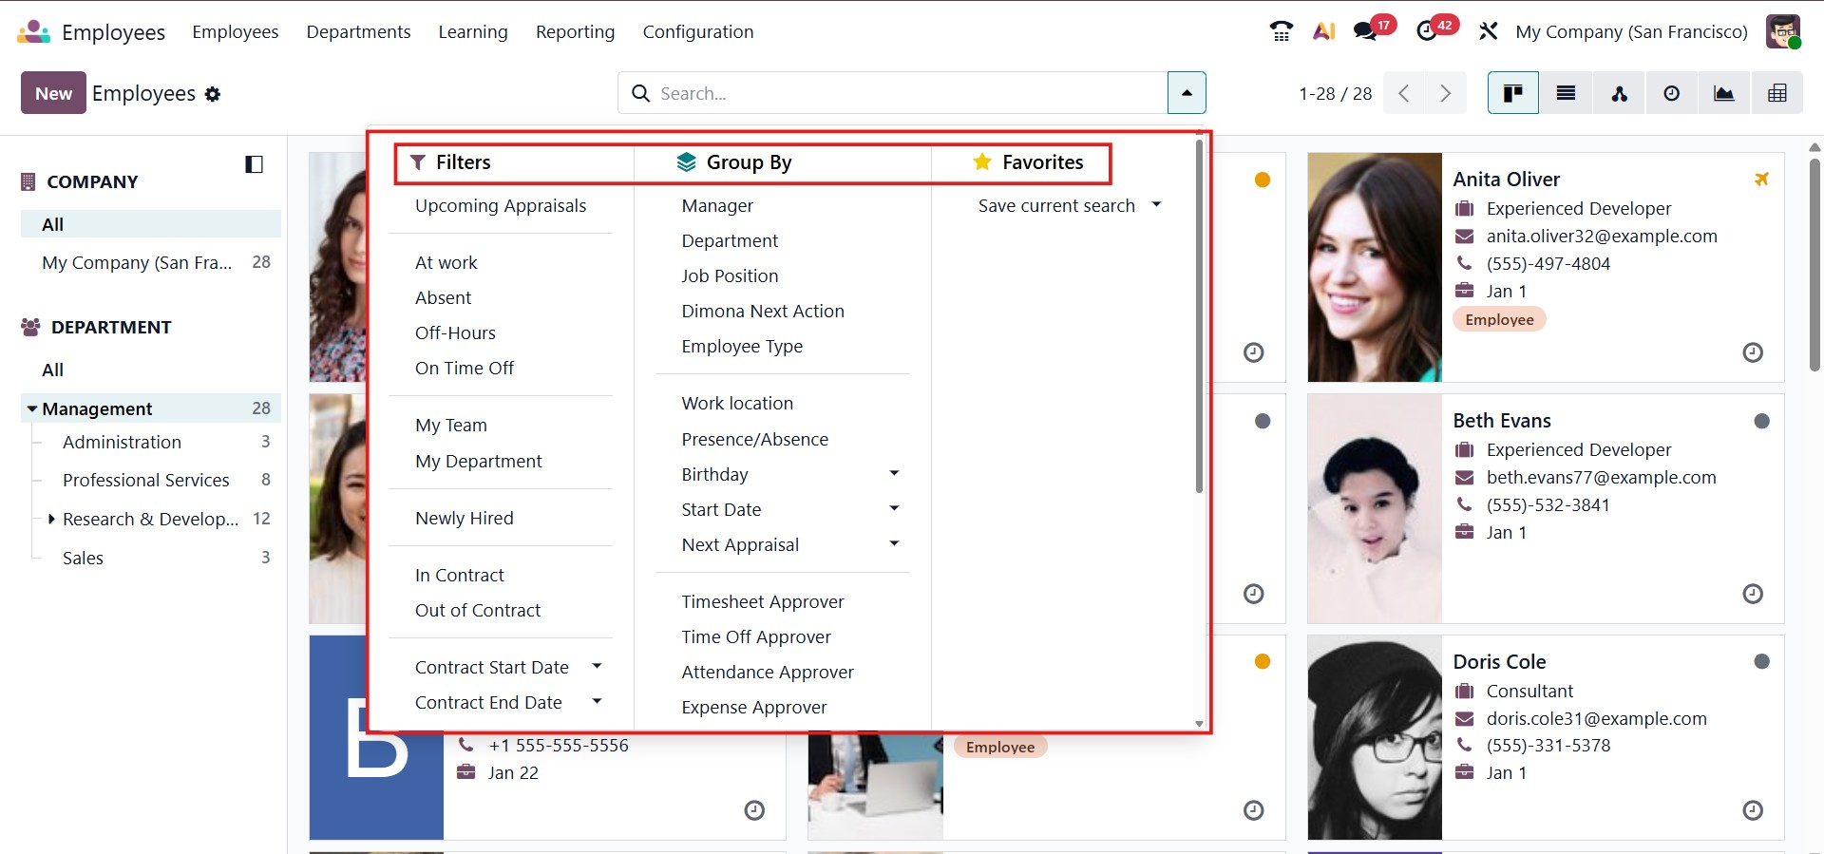
Task: Click the filter dropdown panel scrollbar
Action: point(1199,316)
